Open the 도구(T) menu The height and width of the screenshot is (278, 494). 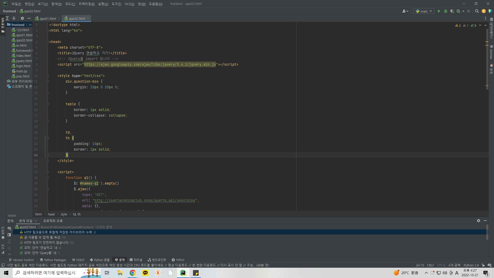[116, 4]
